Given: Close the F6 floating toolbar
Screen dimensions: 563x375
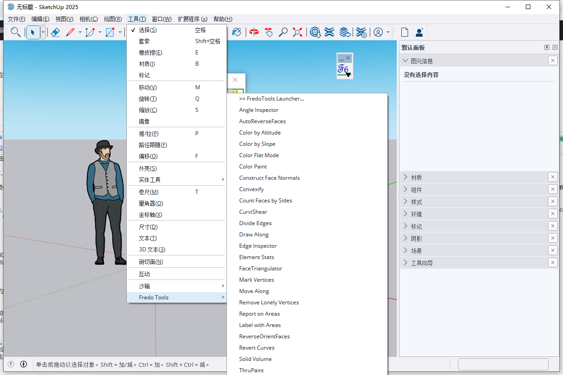Looking at the screenshot, I should tap(348, 58).
